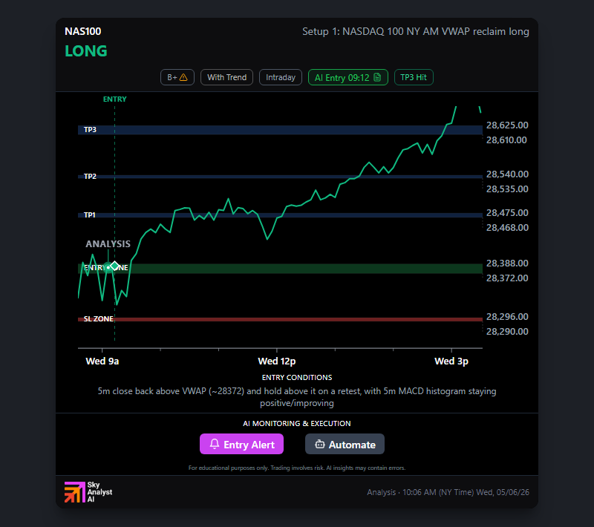Click the Setup 1 title text
This screenshot has width=594, height=527.
[416, 31]
